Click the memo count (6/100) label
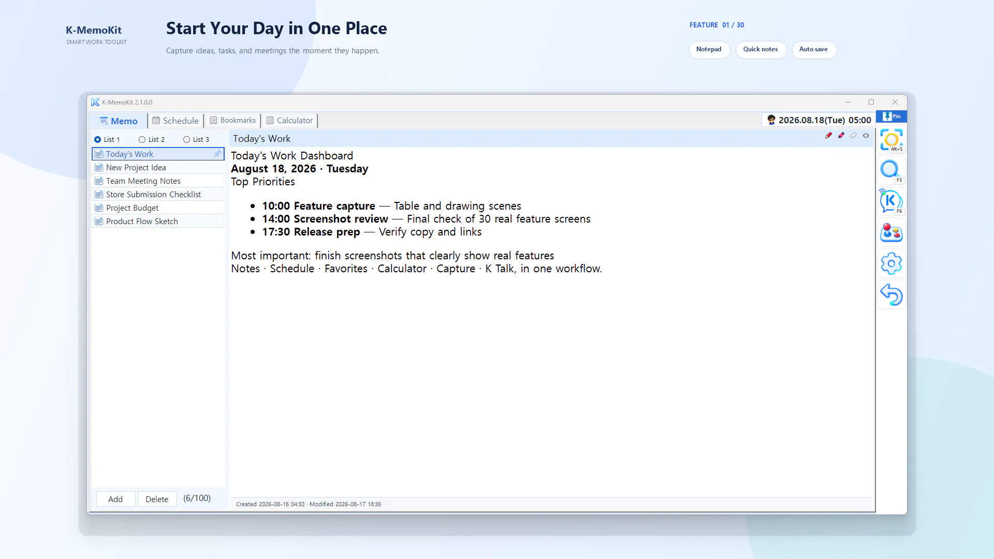The image size is (994, 559). click(x=197, y=498)
